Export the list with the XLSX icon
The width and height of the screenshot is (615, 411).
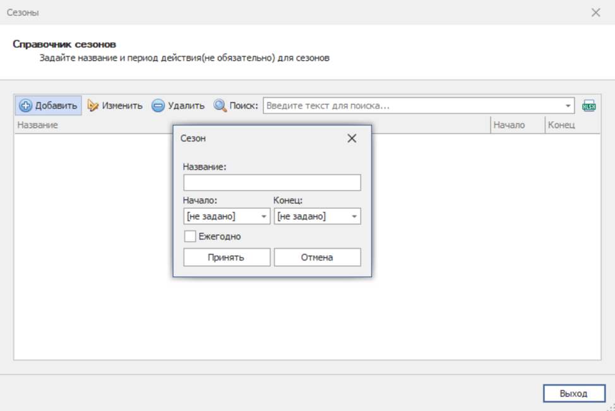tap(588, 106)
